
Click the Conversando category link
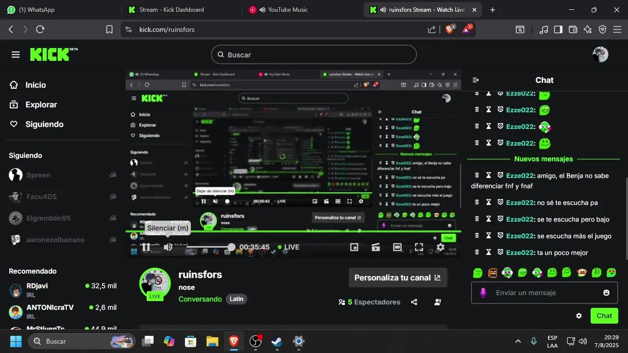click(x=200, y=299)
